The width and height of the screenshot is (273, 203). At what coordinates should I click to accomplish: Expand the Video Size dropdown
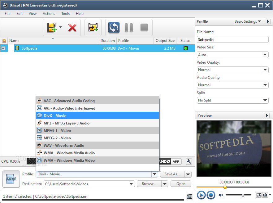265,55
